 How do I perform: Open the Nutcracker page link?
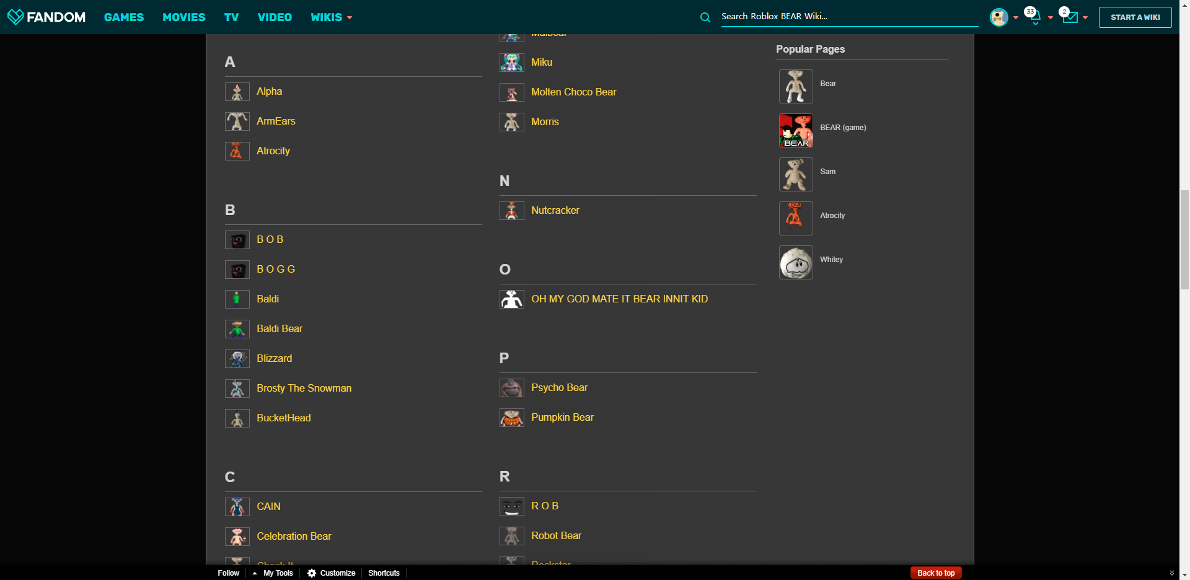coord(555,211)
